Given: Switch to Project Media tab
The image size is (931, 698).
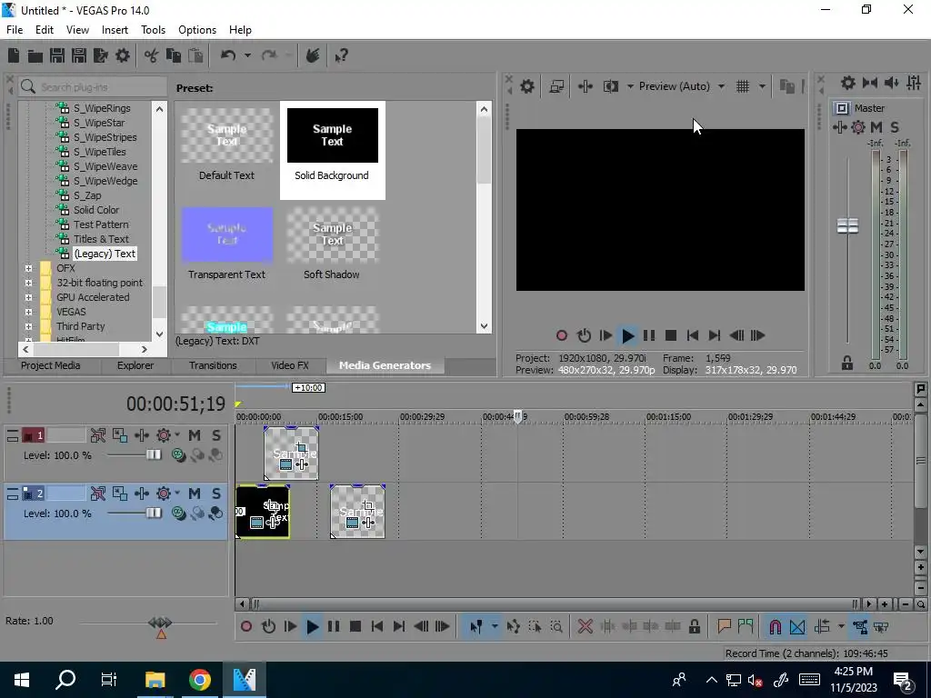Looking at the screenshot, I should pyautogui.click(x=51, y=365).
